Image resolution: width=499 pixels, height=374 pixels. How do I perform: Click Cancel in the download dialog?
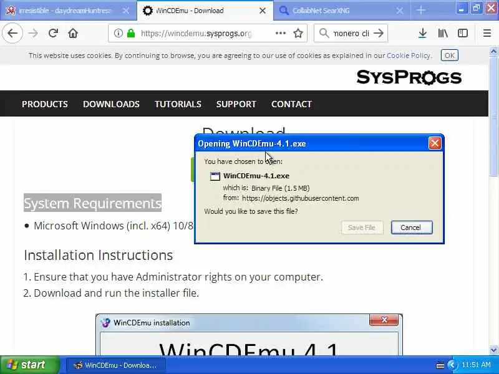(x=412, y=228)
